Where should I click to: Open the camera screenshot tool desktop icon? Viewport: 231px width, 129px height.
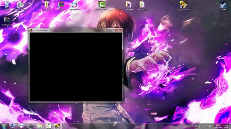point(20,6)
